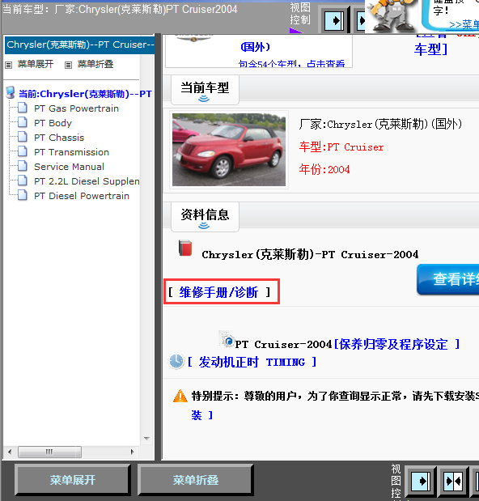
Task: Click the document icon beside PT Gas Powertrain
Action: (23, 108)
